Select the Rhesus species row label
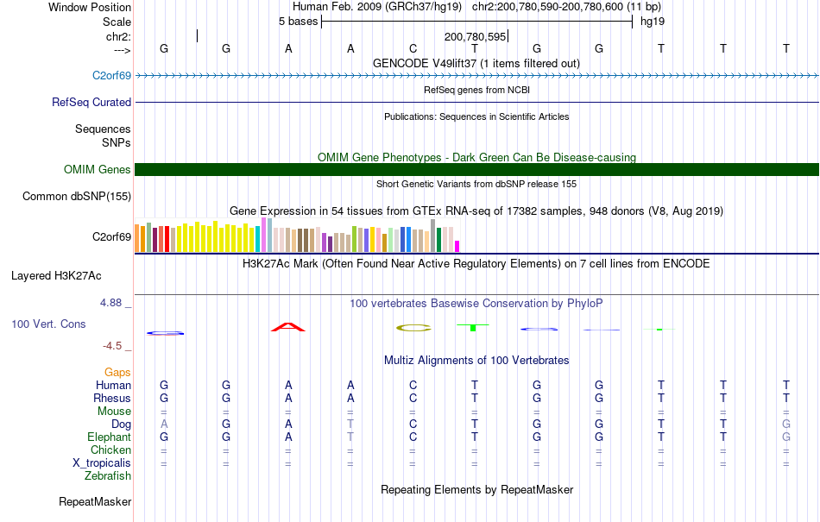This screenshot has width=820, height=522. [112, 398]
